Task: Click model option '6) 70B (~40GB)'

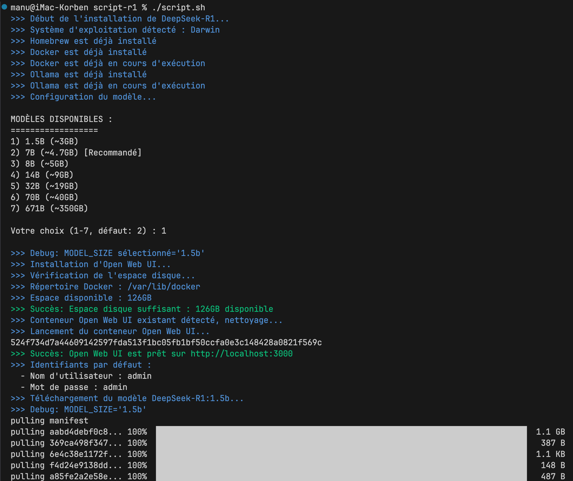Action: [44, 197]
